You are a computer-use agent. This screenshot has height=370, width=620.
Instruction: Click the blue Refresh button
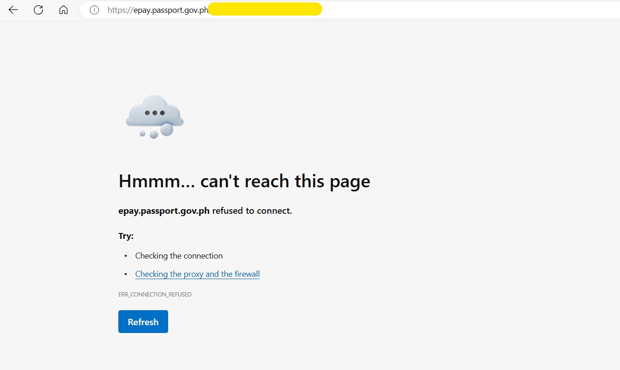143,322
